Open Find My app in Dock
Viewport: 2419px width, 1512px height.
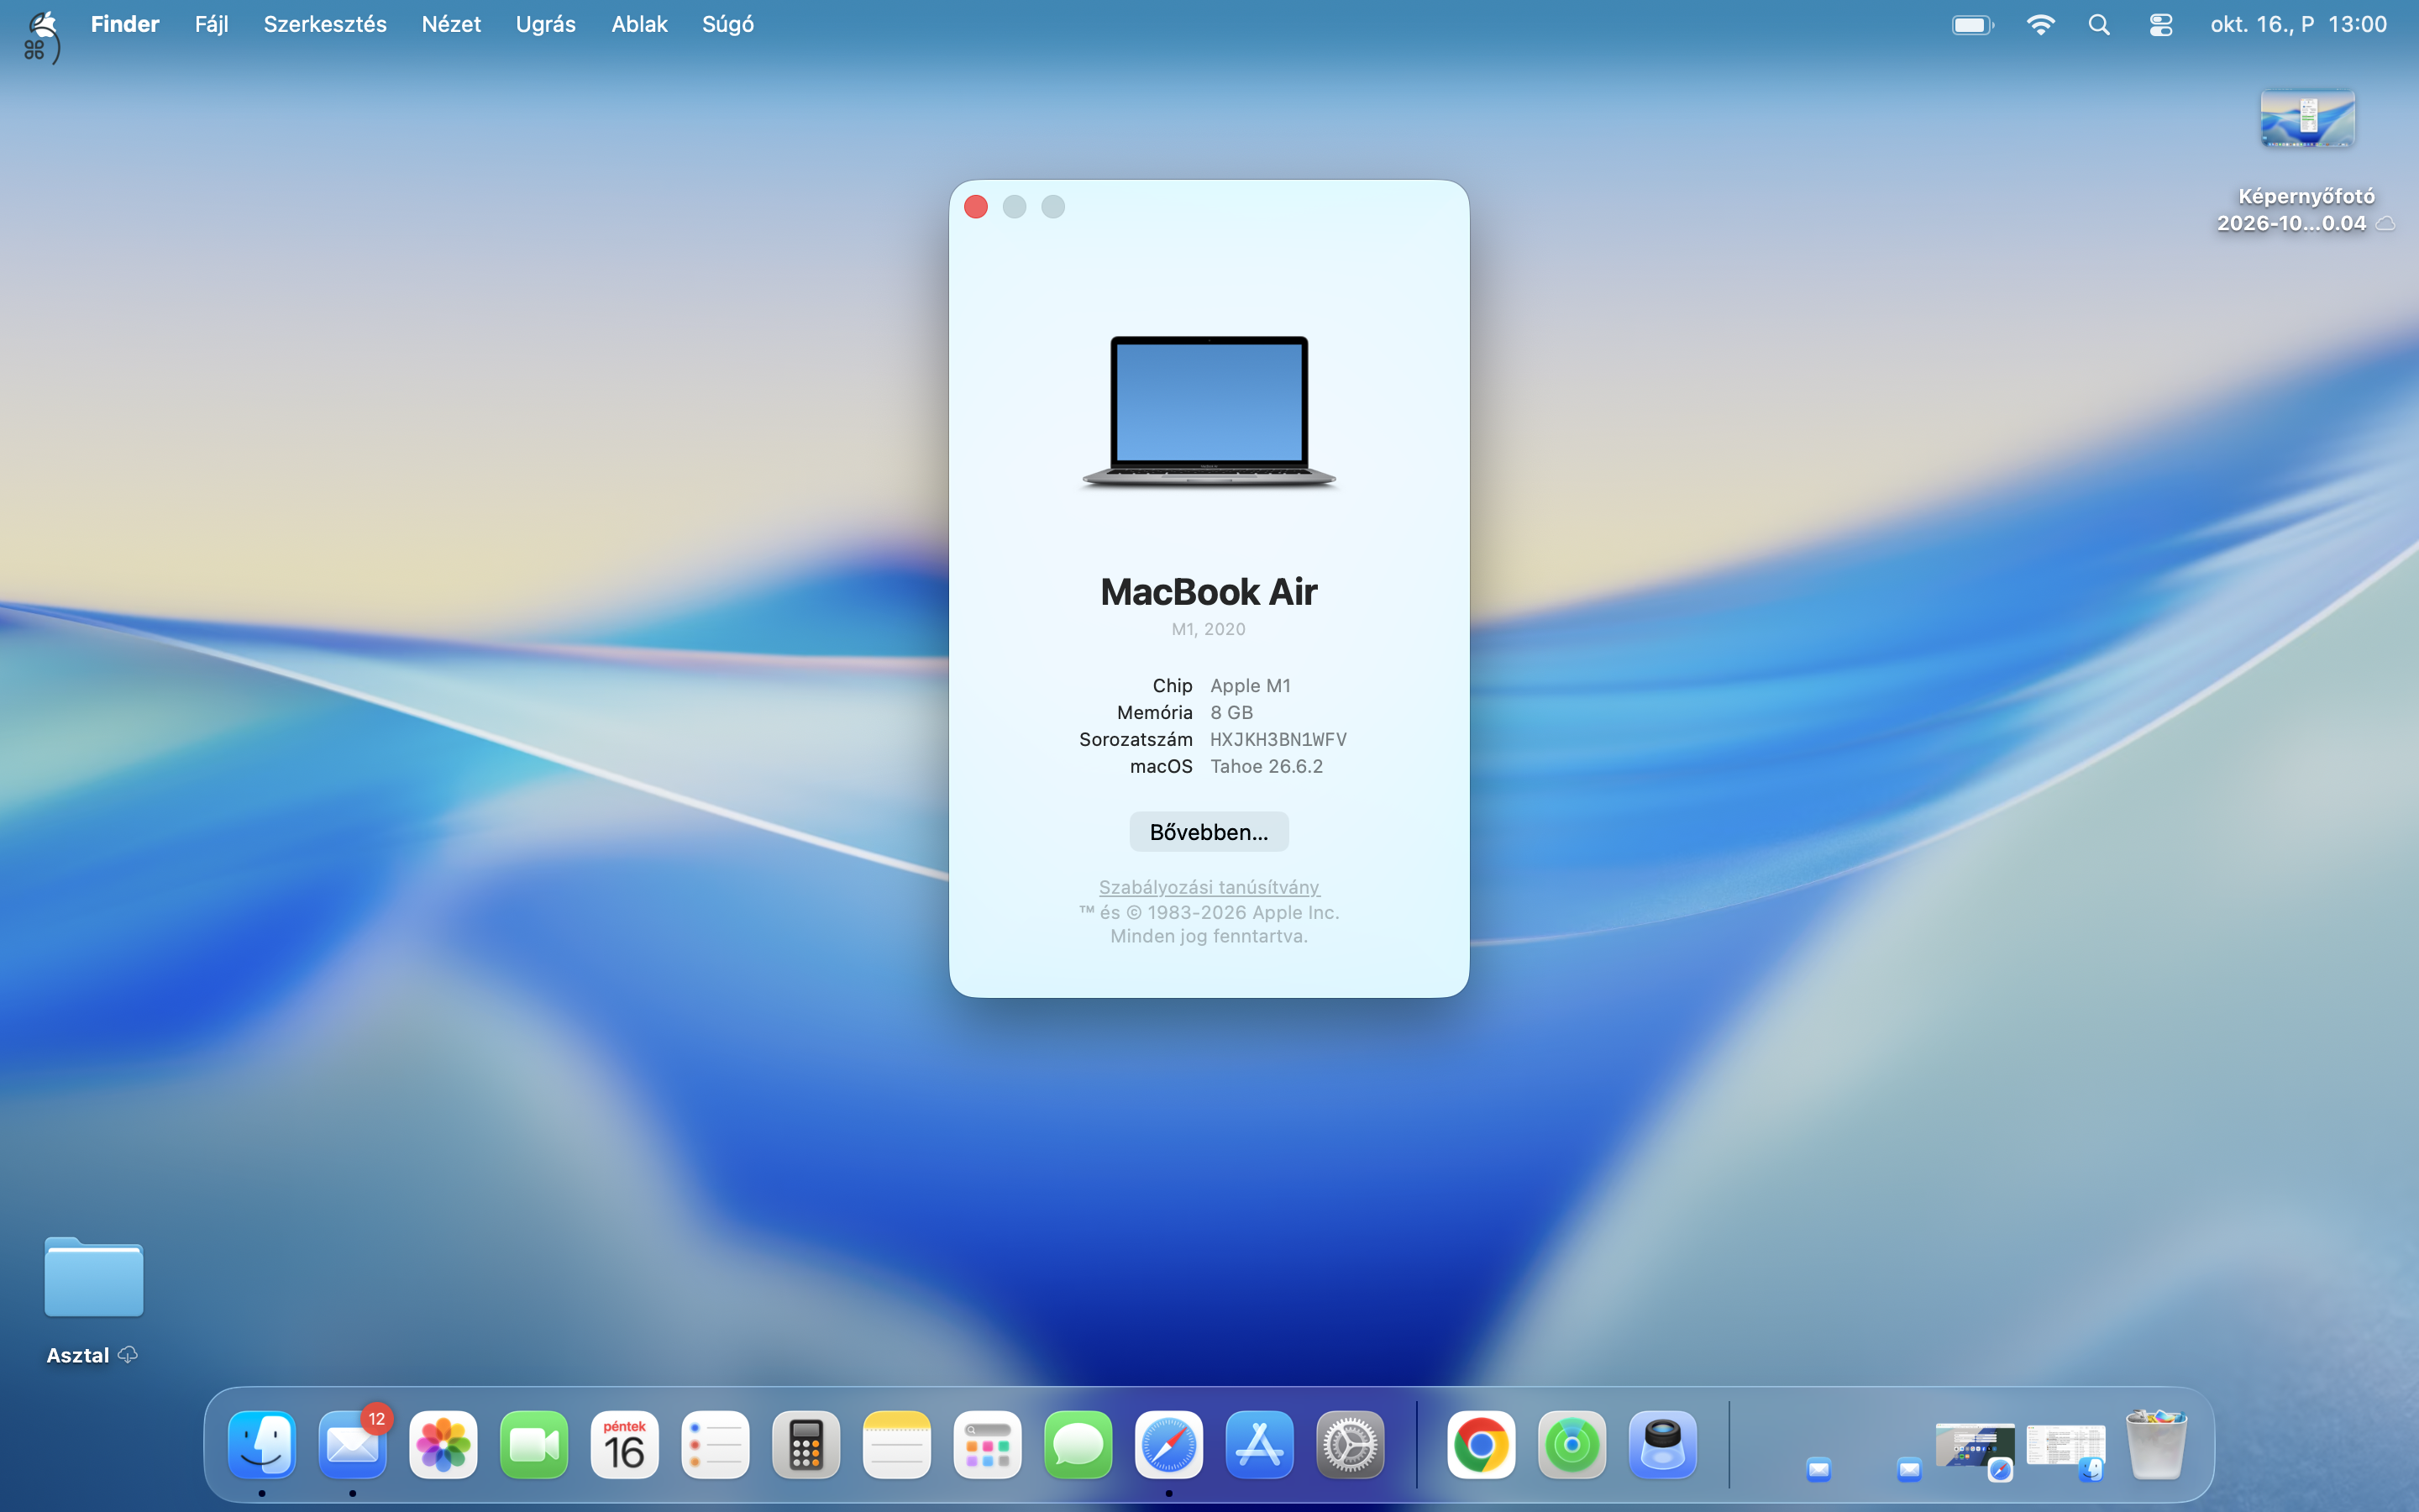(x=1572, y=1444)
